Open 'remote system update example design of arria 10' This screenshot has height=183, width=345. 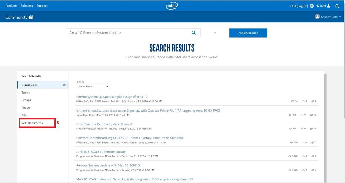[112, 97]
